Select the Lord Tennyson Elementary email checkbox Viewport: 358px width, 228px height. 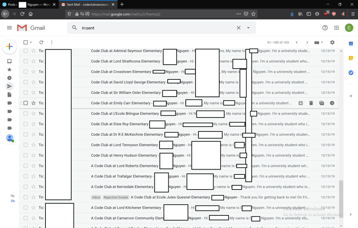[26, 145]
